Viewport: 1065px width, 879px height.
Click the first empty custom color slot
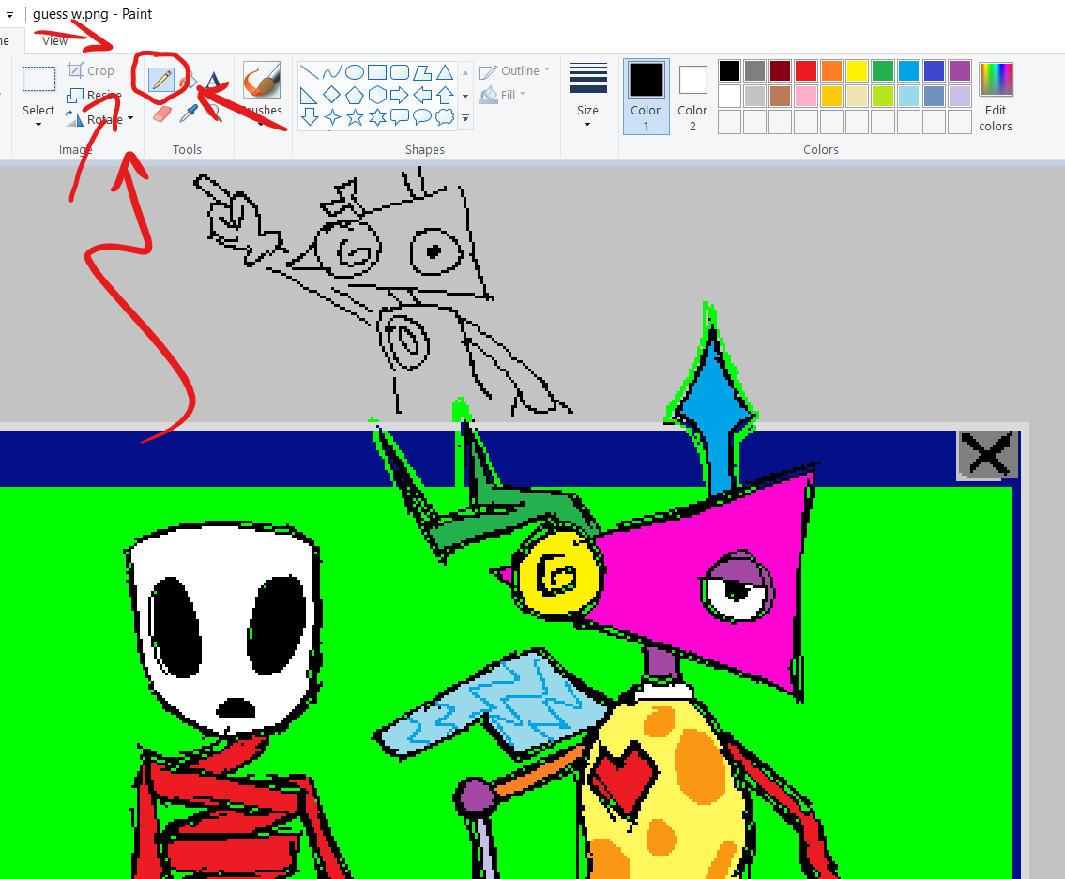click(729, 122)
